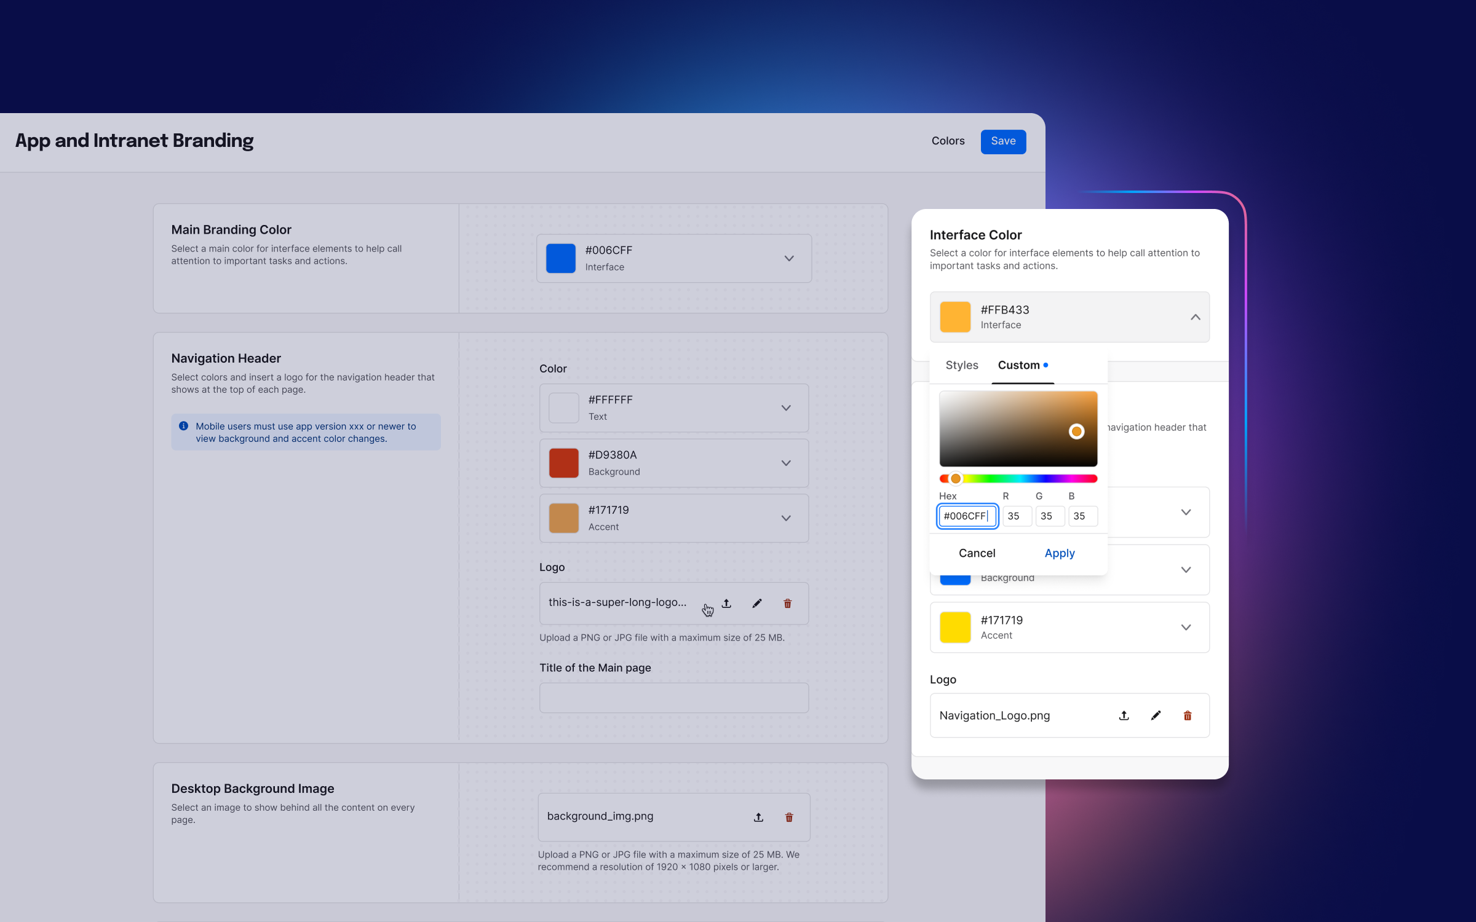Click info icon in mobile users notice
Image resolution: width=1476 pixels, height=922 pixels.
tap(183, 426)
